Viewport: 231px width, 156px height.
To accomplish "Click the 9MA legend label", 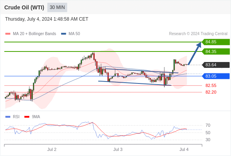I will [36, 117].
